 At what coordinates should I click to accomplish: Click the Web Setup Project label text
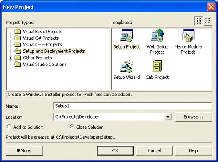click(158, 49)
